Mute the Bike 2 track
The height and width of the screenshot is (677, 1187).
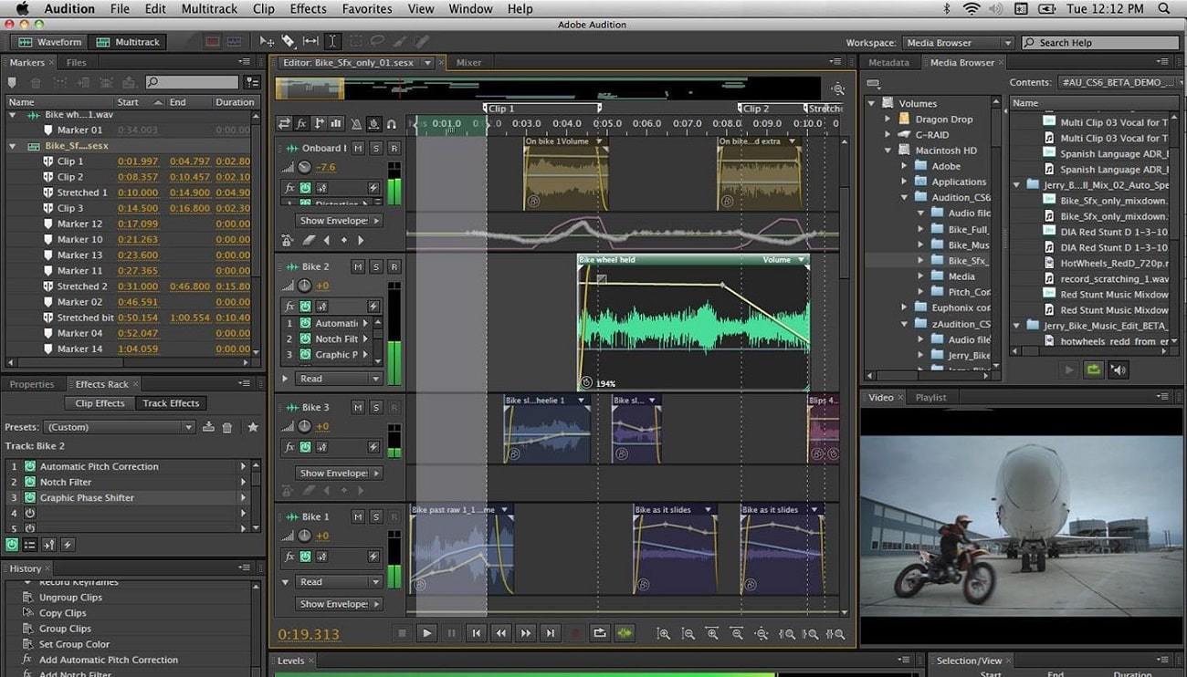click(x=357, y=266)
